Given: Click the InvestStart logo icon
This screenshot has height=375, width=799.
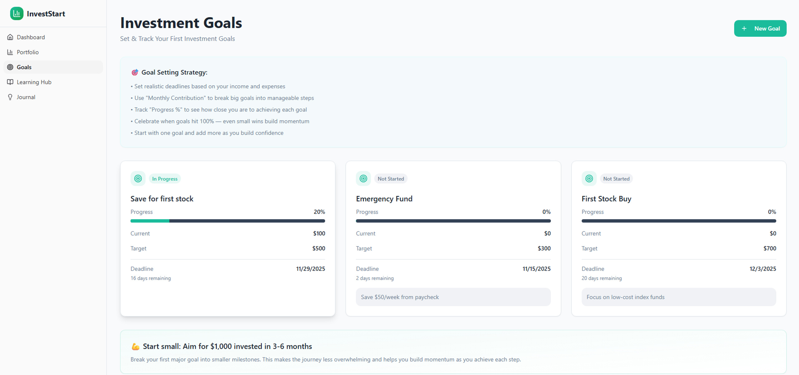Looking at the screenshot, I should (17, 13).
